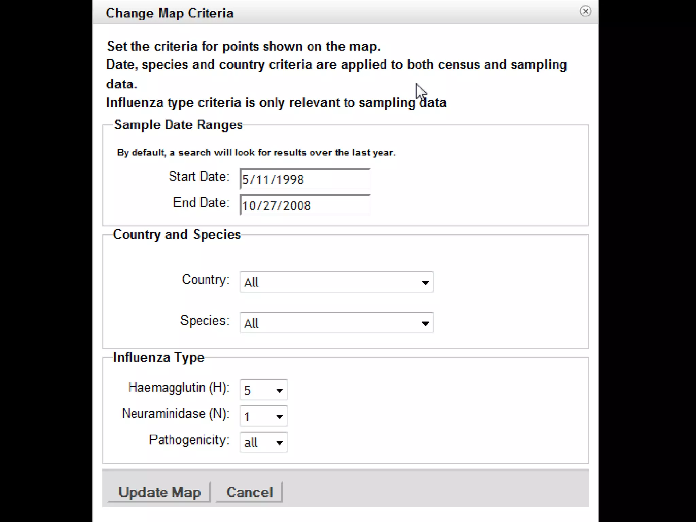Close the Change Map Criteria dialog
This screenshot has width=696, height=522.
pyautogui.click(x=585, y=11)
